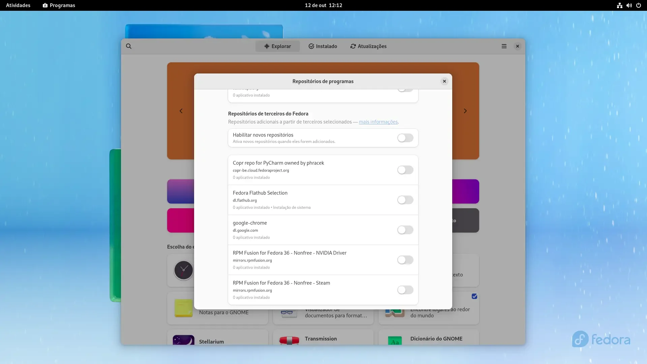Click the yellow Notas para o GNOME icon
This screenshot has width=647, height=364.
point(184,308)
